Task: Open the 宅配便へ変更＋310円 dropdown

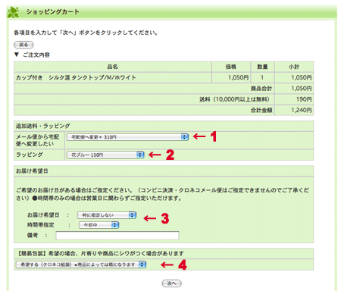Action: (127, 137)
